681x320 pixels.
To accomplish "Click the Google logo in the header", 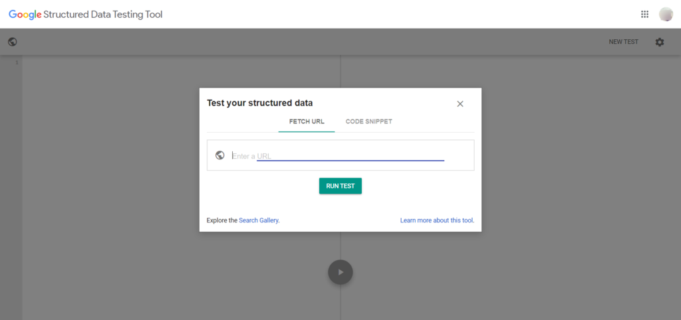I will pyautogui.click(x=25, y=14).
